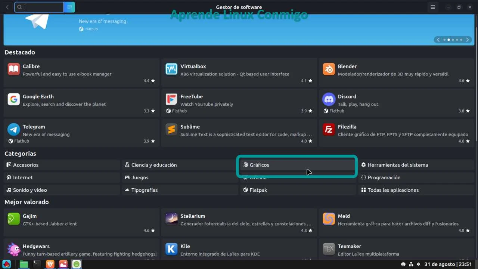Show Todas las aplicaciones
This screenshot has width=478, height=269.
coord(416,190)
